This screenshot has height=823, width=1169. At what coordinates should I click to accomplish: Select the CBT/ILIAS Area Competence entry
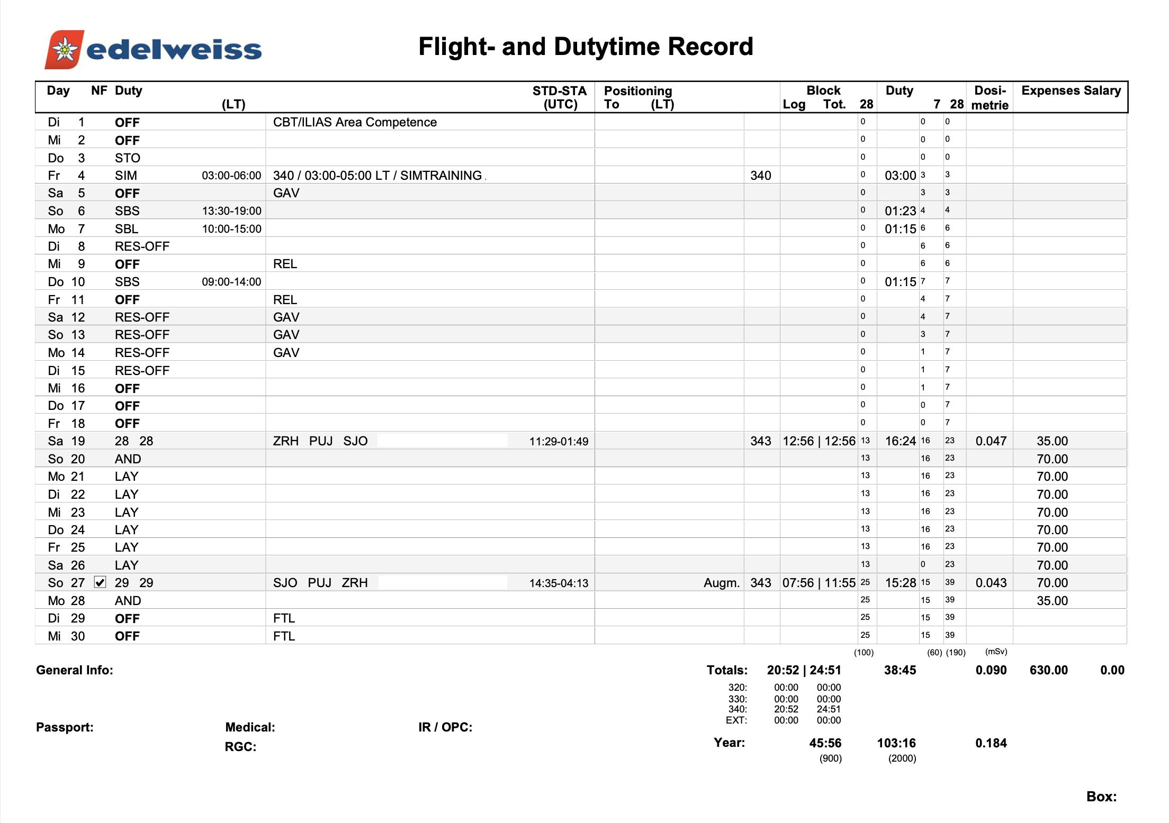355,122
